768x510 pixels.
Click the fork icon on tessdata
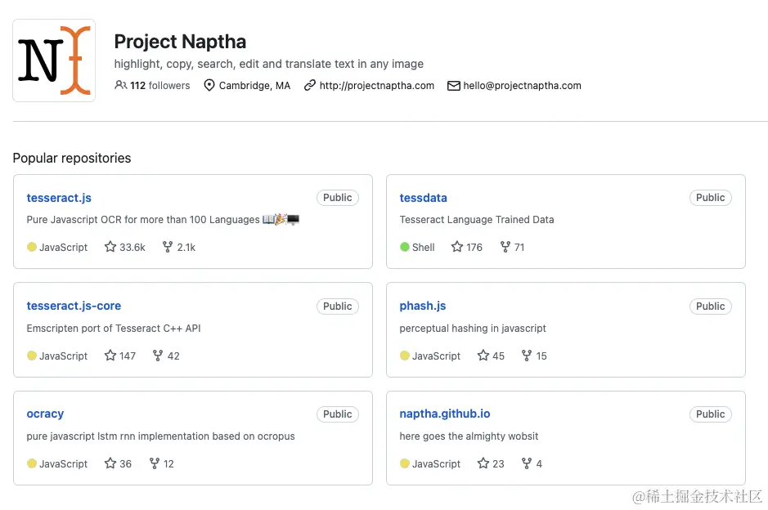(x=505, y=247)
